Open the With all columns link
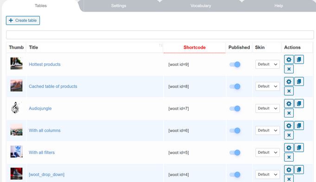316x182 pixels. [44, 130]
